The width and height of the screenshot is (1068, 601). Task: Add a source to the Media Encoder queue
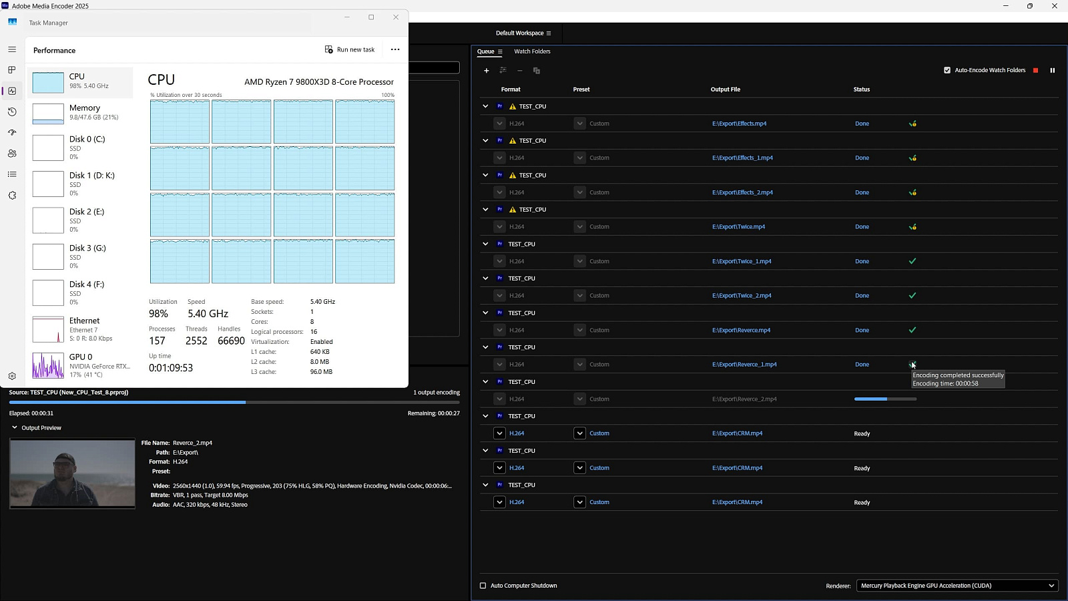pos(486,70)
